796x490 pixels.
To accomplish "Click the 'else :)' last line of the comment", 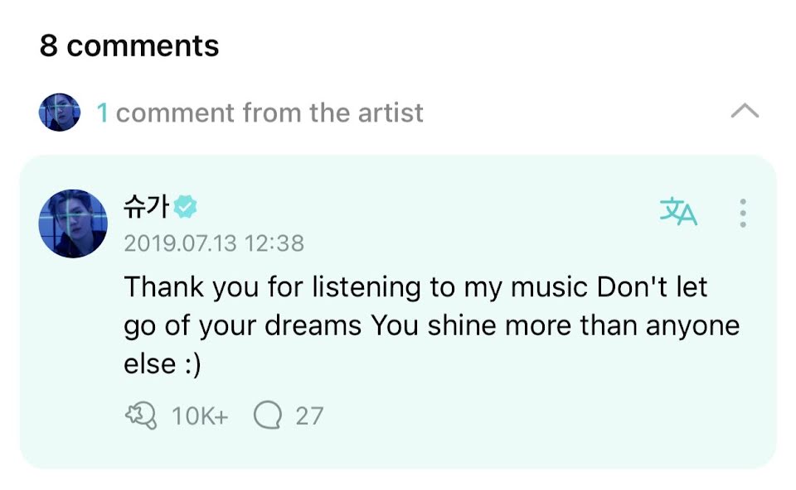I will click(163, 363).
